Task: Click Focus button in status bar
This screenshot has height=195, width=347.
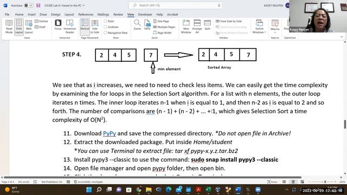Action: coord(272,182)
